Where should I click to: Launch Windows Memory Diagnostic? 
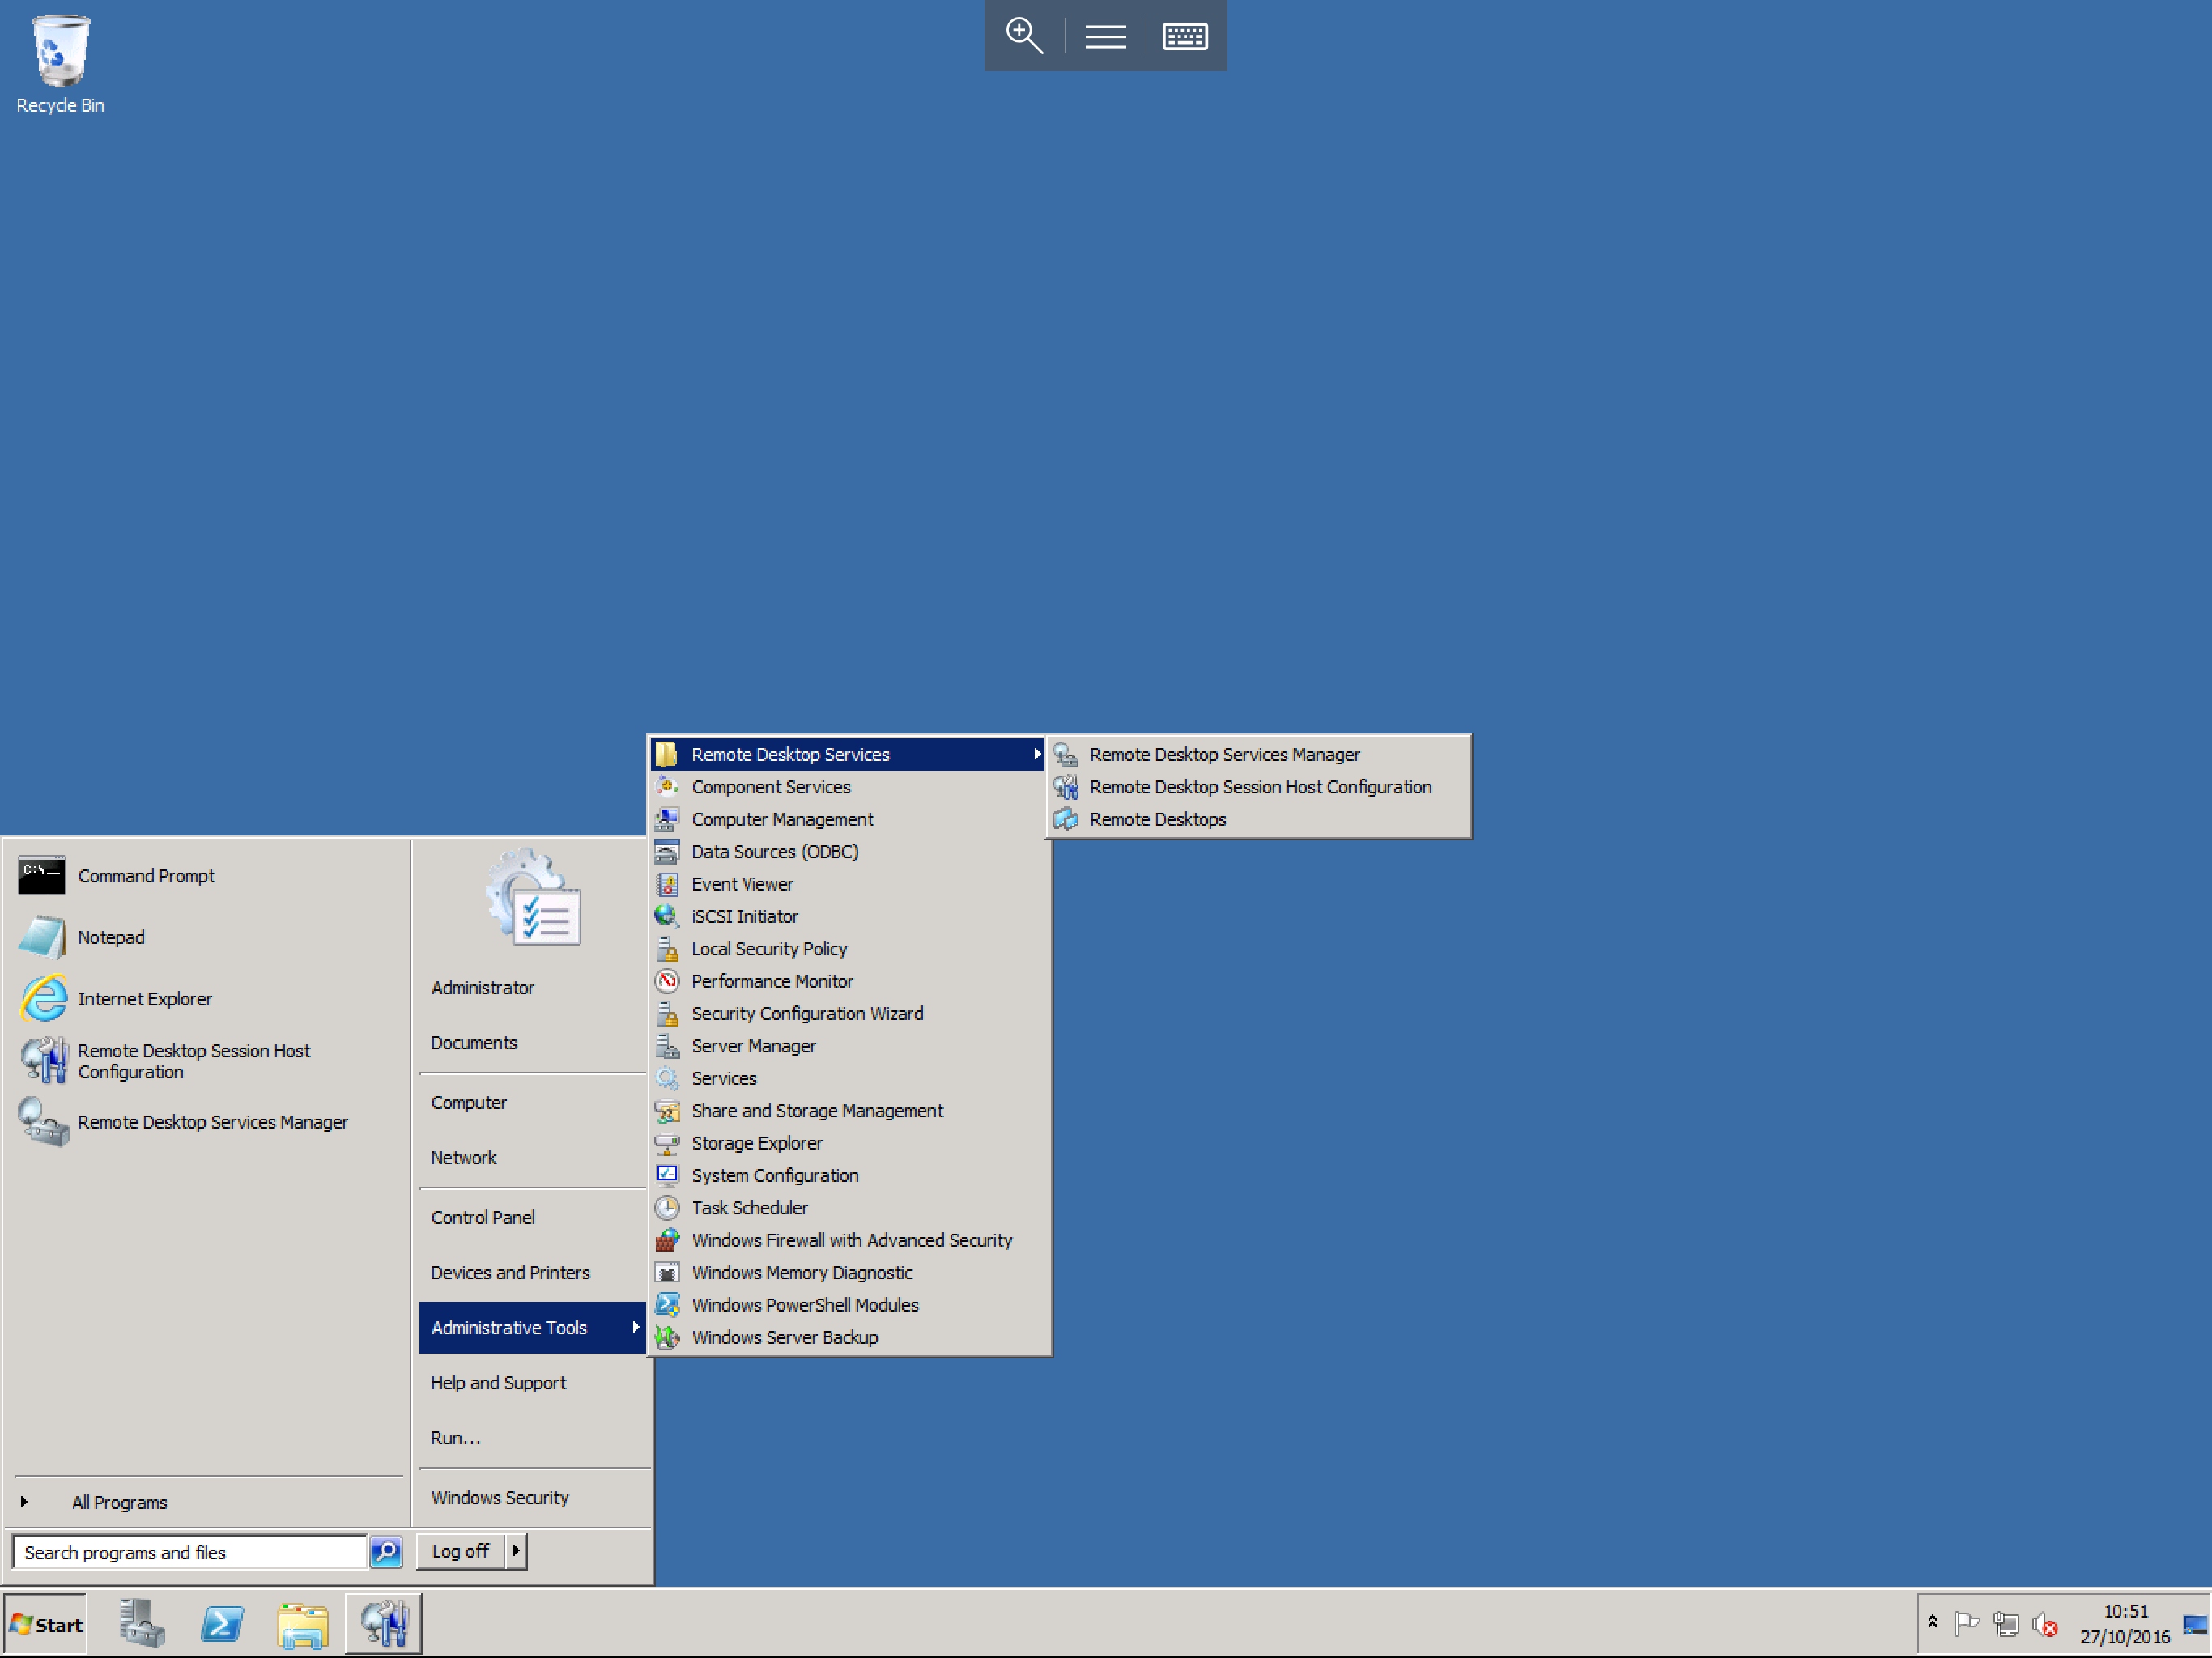(849, 1272)
